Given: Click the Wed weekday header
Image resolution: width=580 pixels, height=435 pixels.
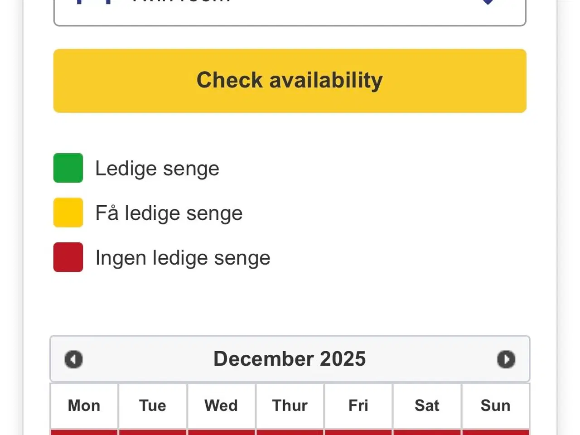Looking at the screenshot, I should click(x=221, y=406).
